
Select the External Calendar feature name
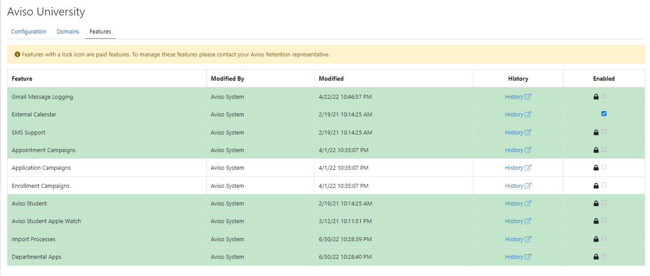34,114
